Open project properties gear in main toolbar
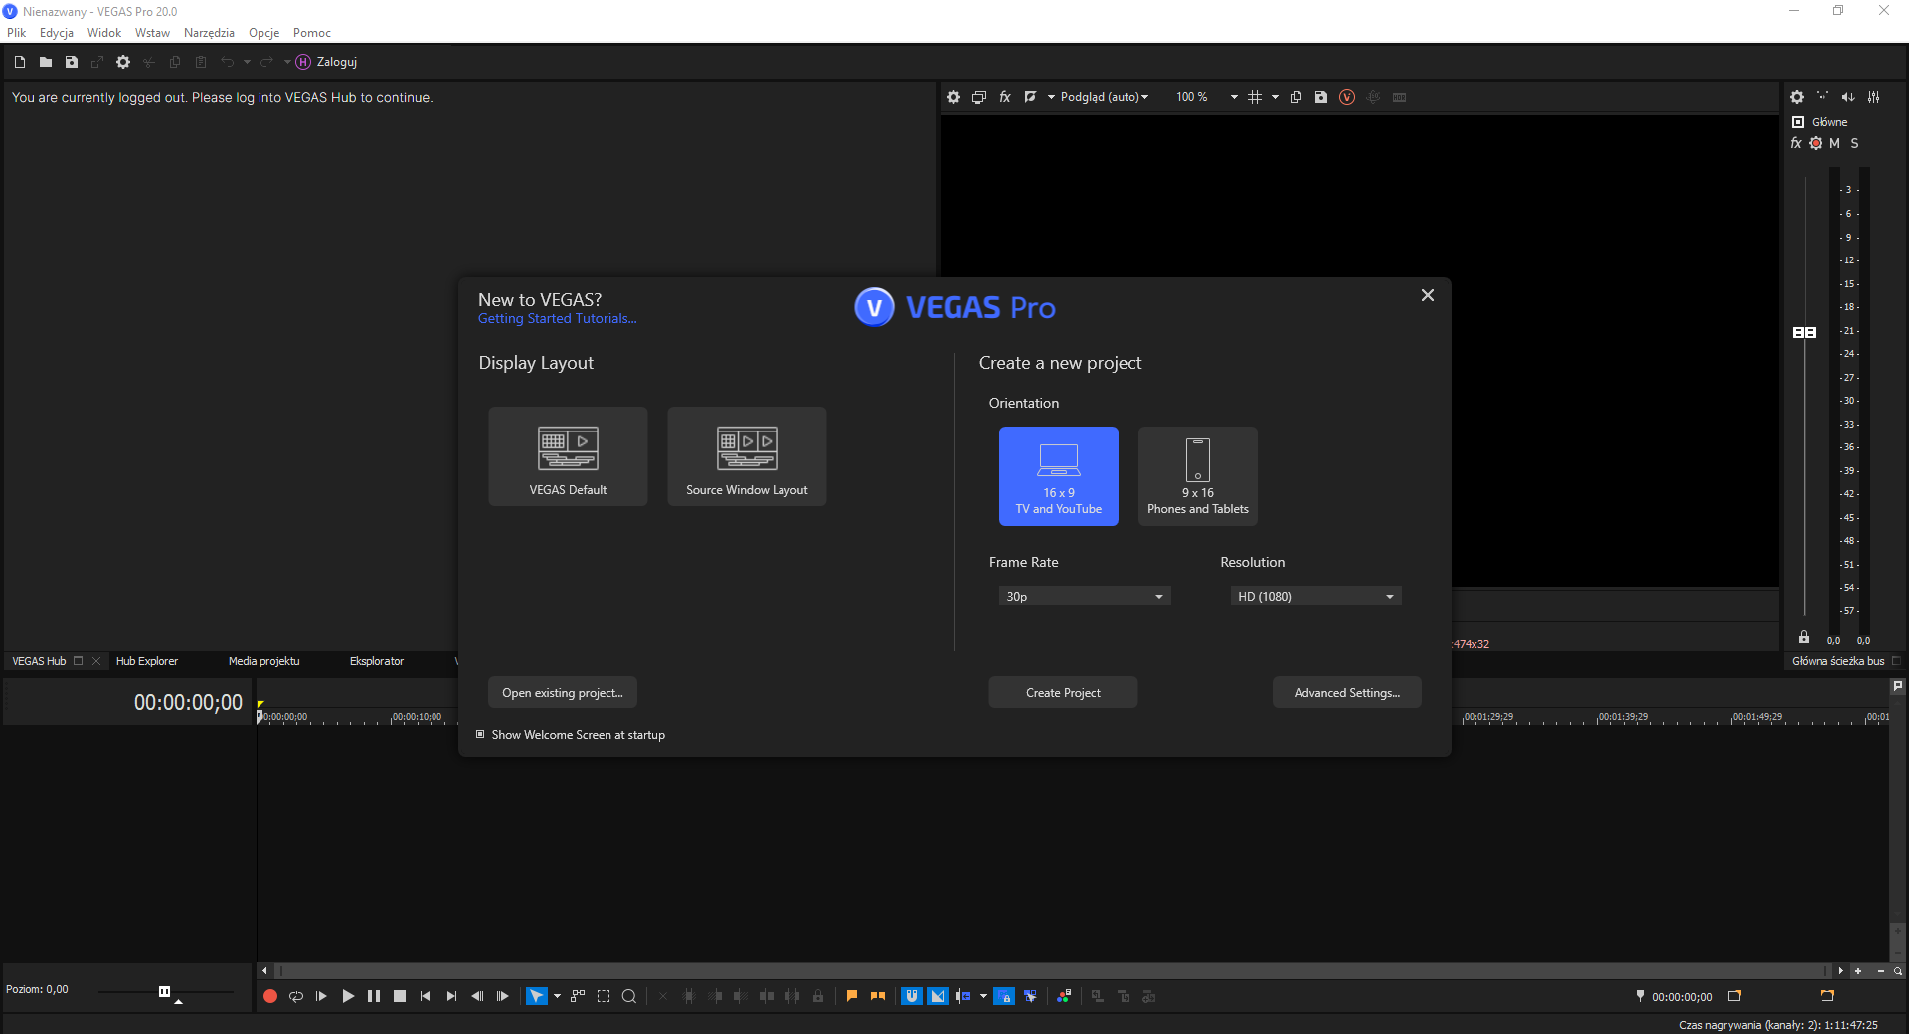The image size is (1909, 1034). pos(123,62)
